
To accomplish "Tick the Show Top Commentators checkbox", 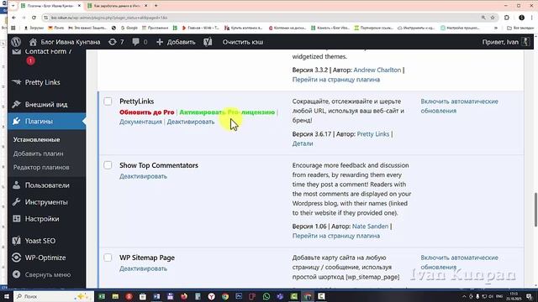I will click(x=108, y=165).
